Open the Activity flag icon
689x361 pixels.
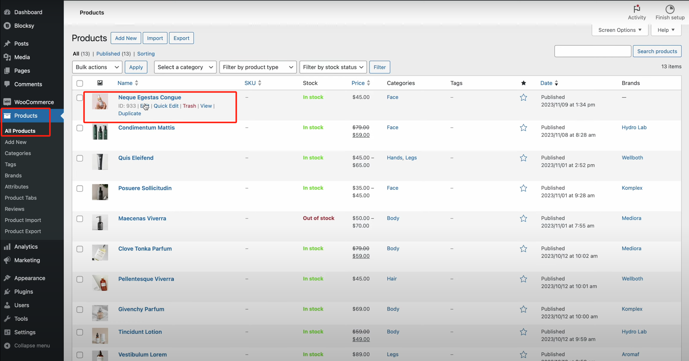click(x=637, y=9)
